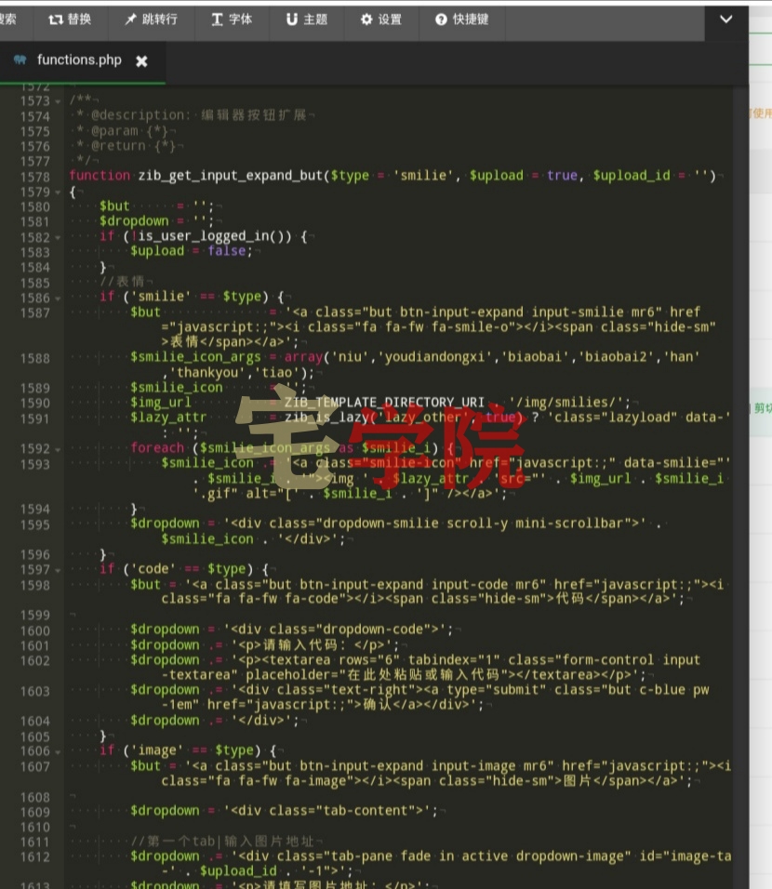Click the pin icon for 跳转行
Viewport: 772px width, 889px height.
[130, 20]
